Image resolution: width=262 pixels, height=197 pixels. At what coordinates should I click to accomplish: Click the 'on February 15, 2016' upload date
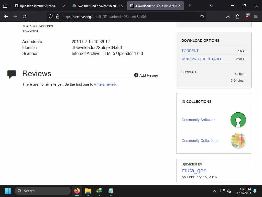[199, 177]
